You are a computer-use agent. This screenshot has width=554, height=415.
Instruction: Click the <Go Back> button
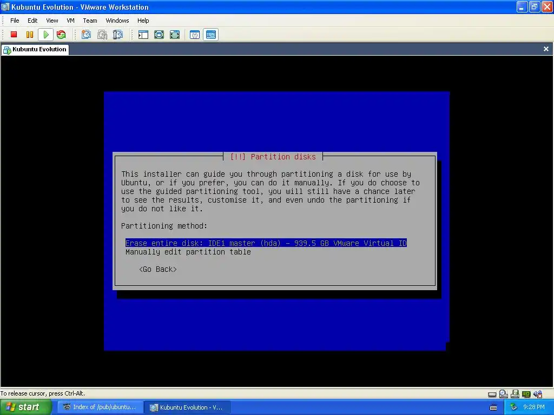point(157,269)
